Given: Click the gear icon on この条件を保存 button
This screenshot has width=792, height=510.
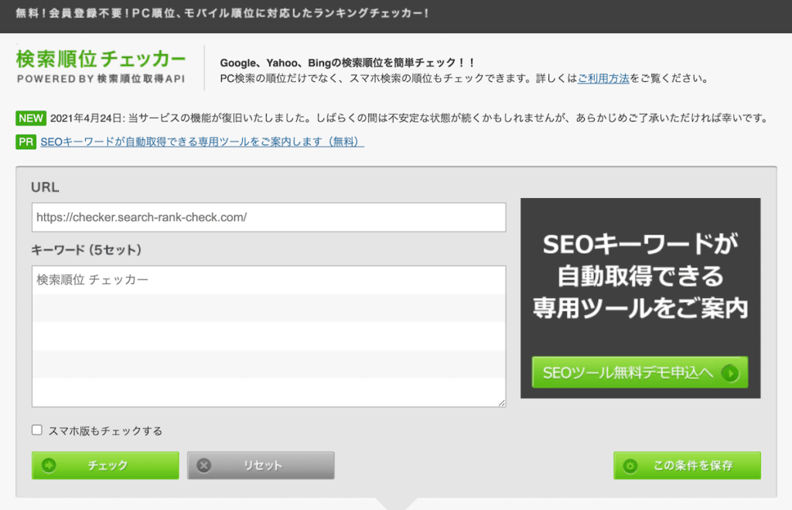Looking at the screenshot, I should click(x=630, y=466).
